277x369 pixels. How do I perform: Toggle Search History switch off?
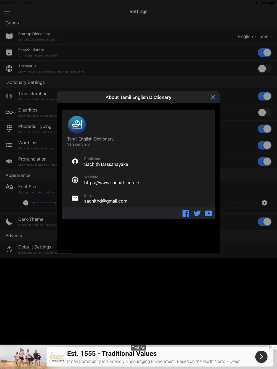coord(265,53)
